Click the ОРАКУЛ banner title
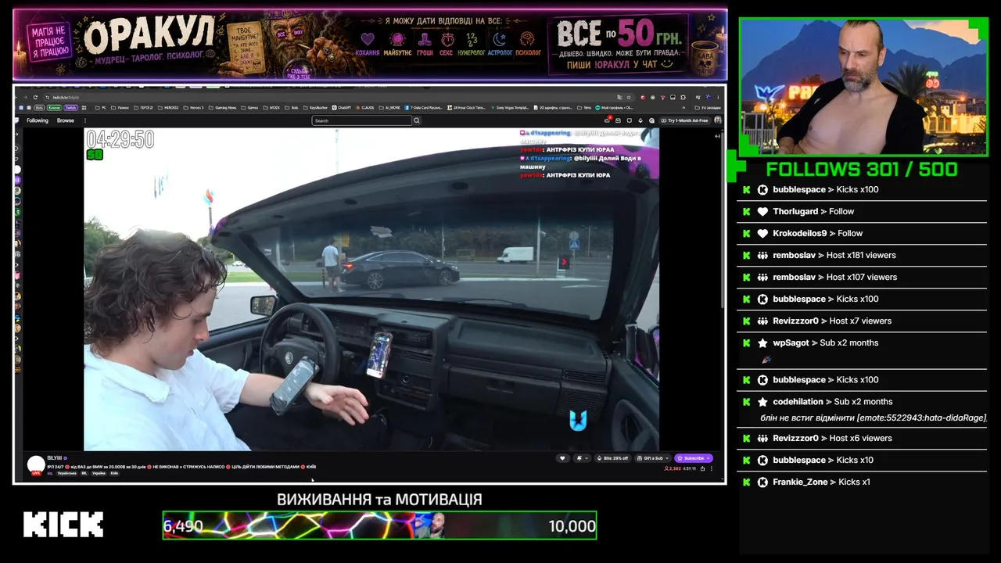1001x563 pixels. pos(148,34)
